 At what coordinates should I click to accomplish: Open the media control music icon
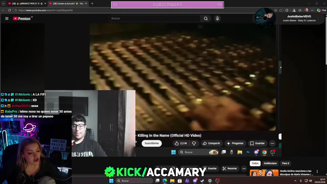294,10
